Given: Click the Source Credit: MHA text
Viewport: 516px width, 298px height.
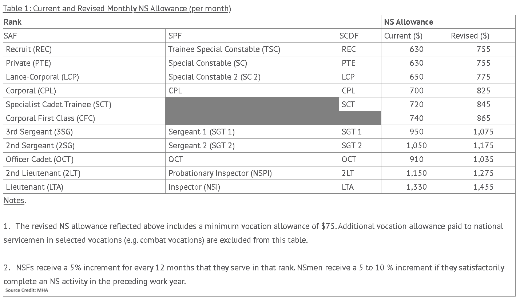Looking at the screenshot, I should coord(27,290).
